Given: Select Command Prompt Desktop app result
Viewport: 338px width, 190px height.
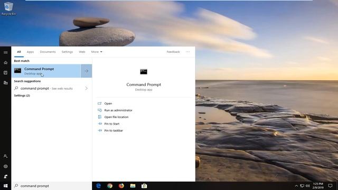Looking at the screenshot, I should click(x=46, y=71).
